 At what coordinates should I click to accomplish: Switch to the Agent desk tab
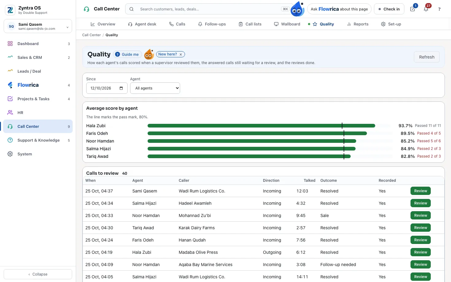142,24
